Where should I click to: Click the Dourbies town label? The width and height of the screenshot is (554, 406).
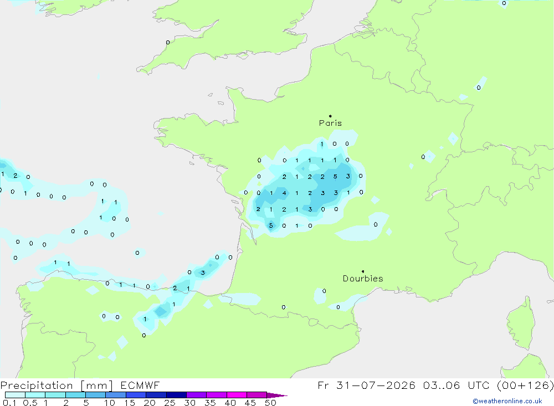pyautogui.click(x=363, y=279)
